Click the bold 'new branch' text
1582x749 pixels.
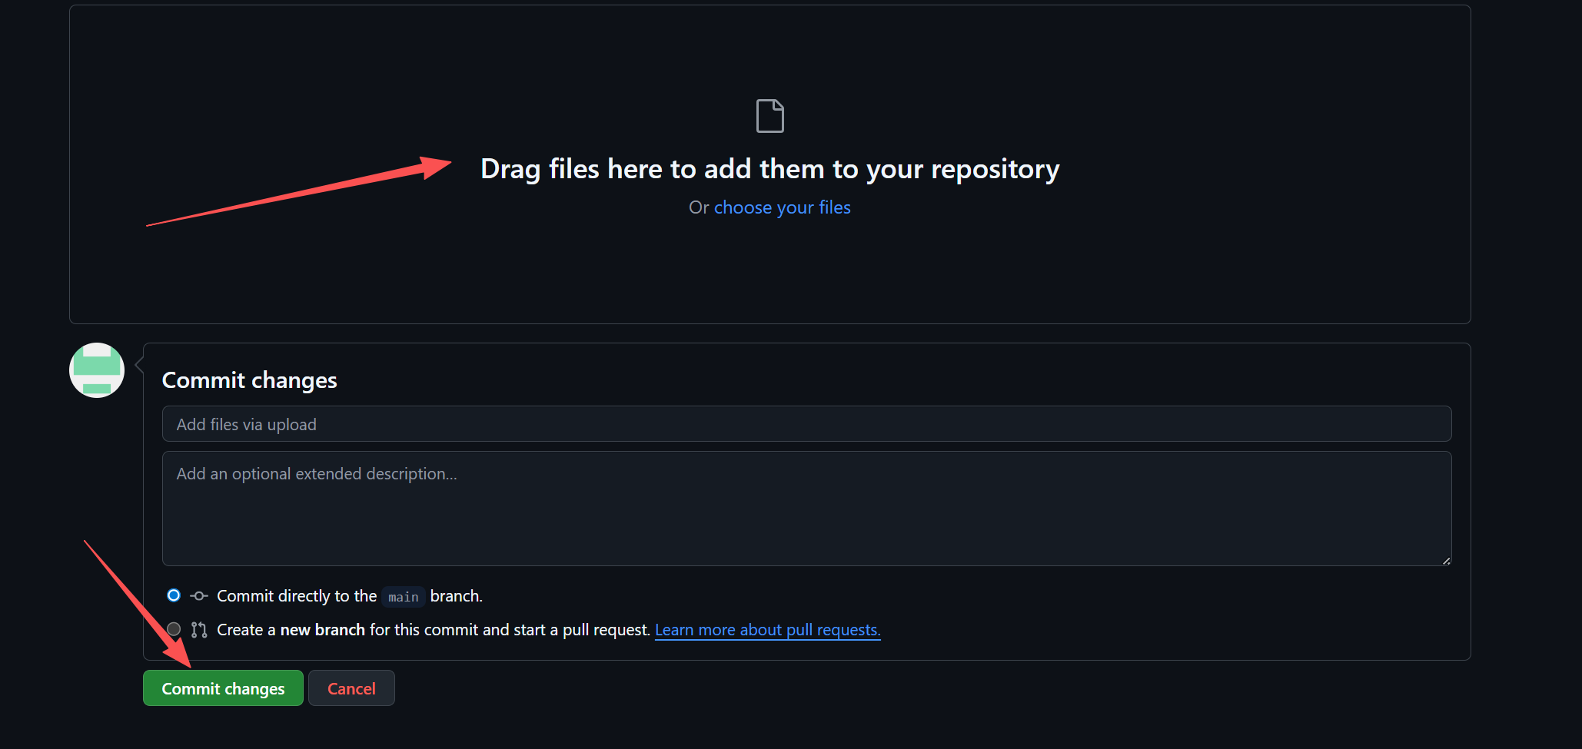coord(322,630)
